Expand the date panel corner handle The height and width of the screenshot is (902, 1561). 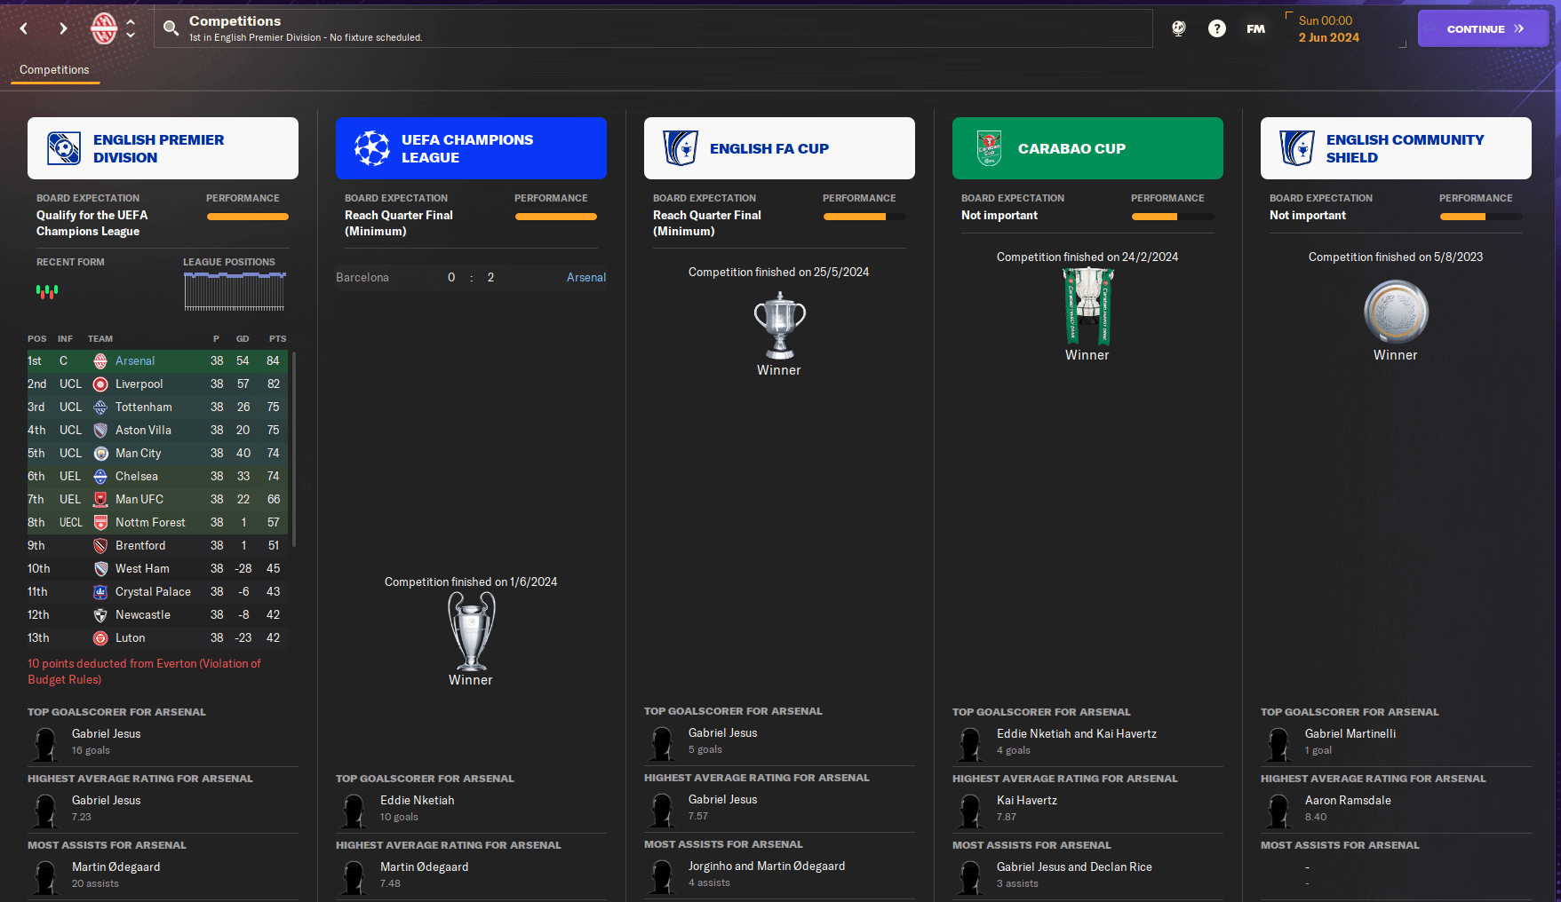[1403, 44]
